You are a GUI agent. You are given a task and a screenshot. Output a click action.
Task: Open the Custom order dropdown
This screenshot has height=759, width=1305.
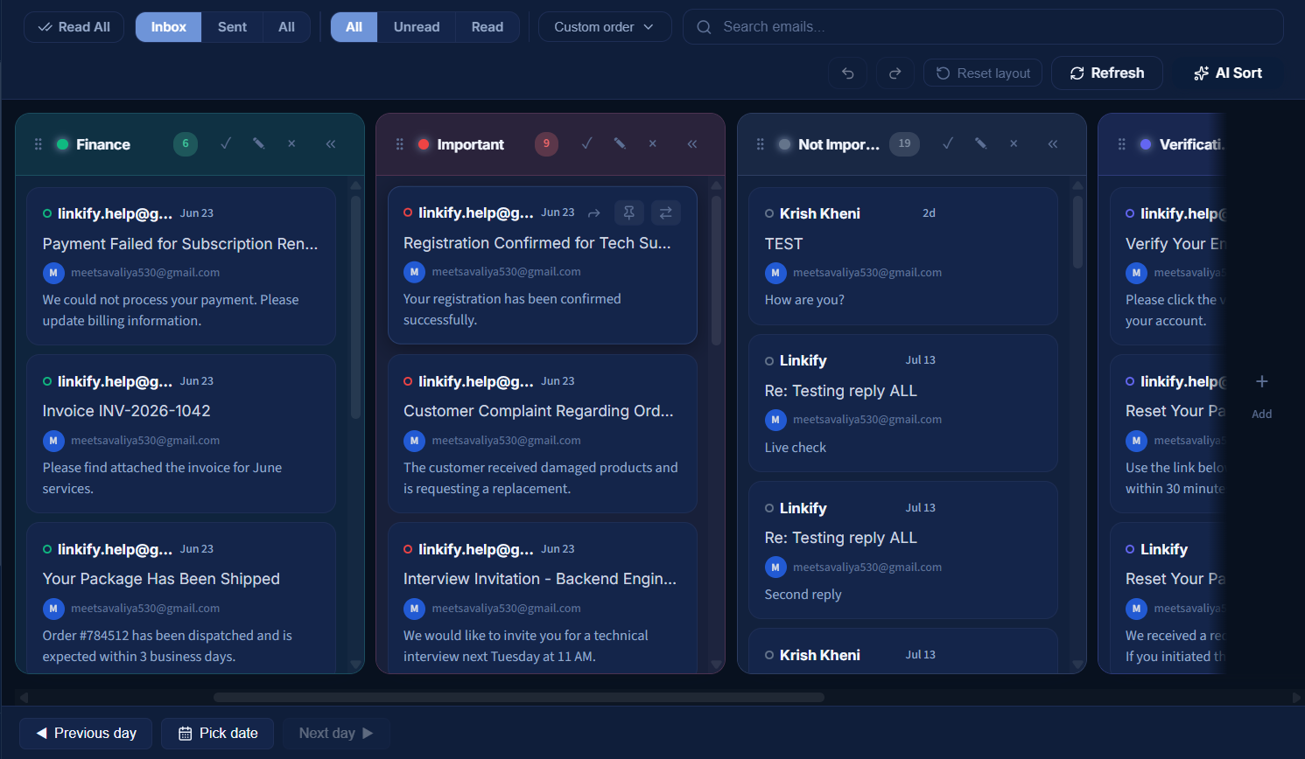(605, 27)
